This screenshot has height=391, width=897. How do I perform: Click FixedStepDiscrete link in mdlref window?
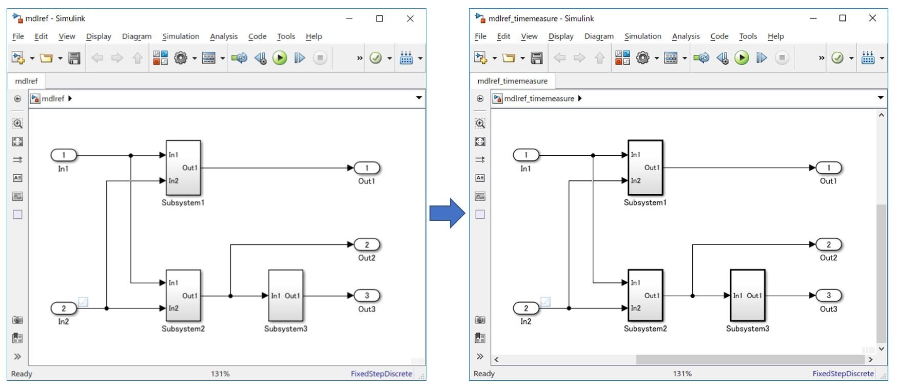point(381,374)
